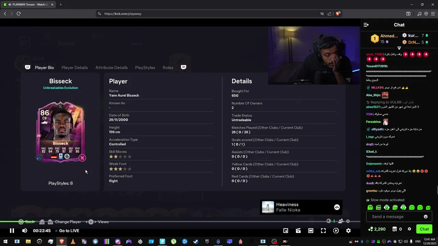Insert the sixth green smiling emote

[x=412, y=207]
